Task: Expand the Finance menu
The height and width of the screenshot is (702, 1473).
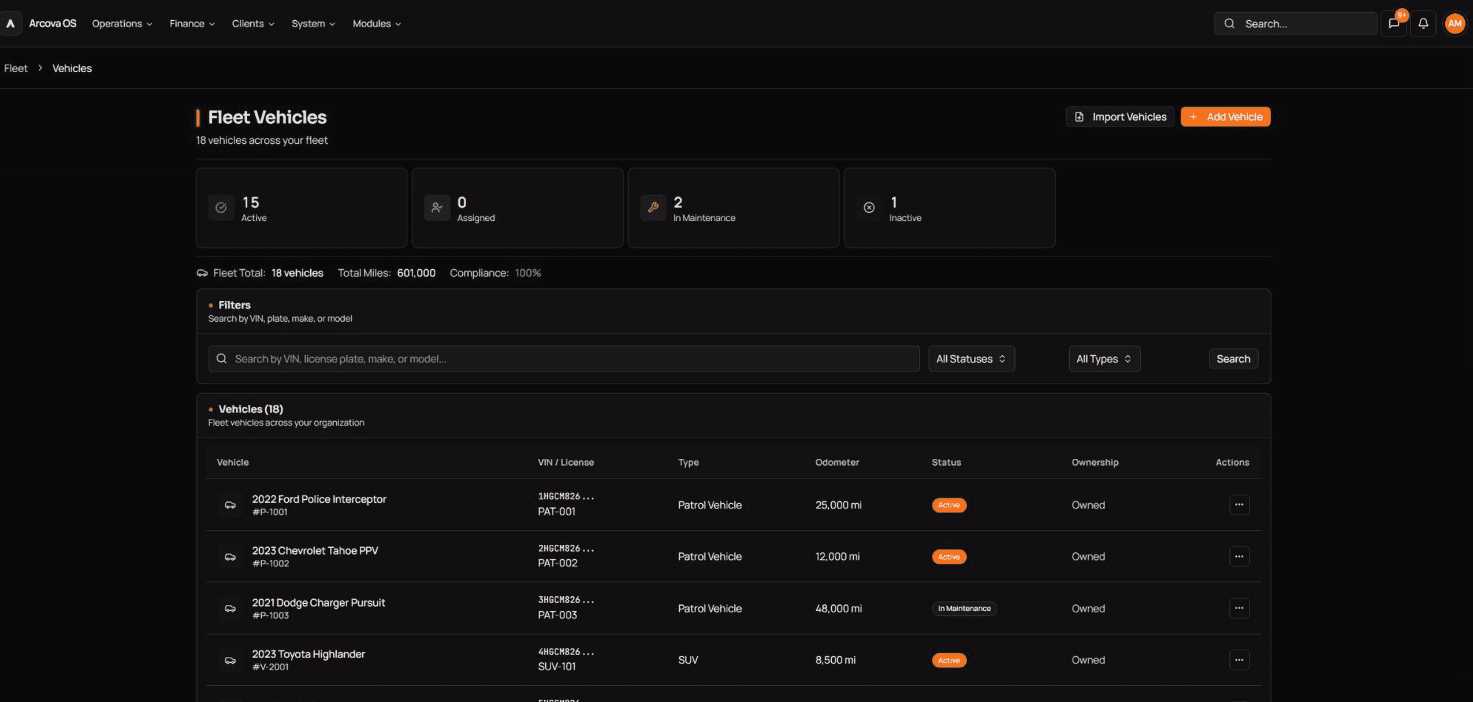Action: point(192,24)
